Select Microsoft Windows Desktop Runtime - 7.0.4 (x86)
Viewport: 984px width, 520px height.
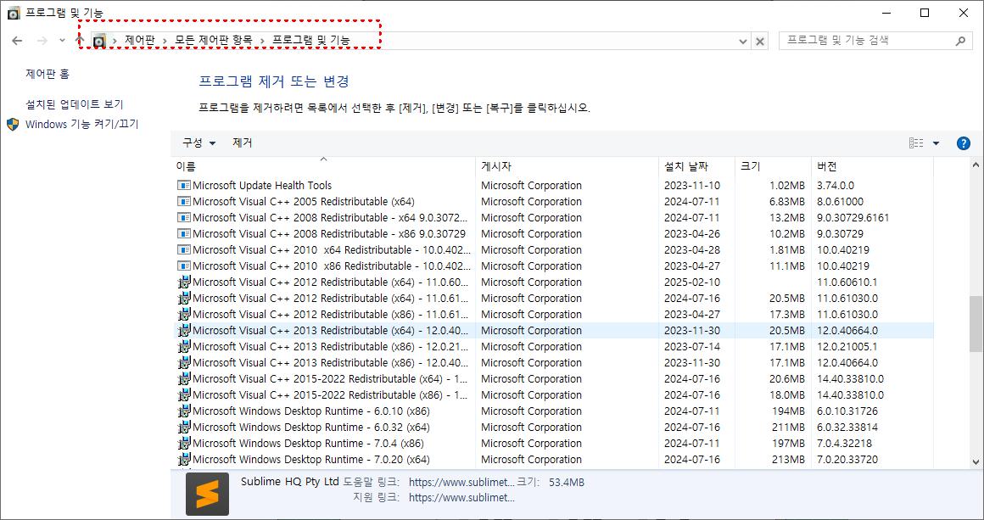pos(308,444)
